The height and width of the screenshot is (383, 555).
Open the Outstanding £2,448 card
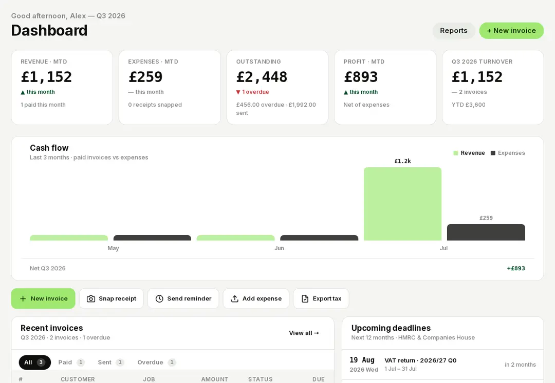(277, 87)
